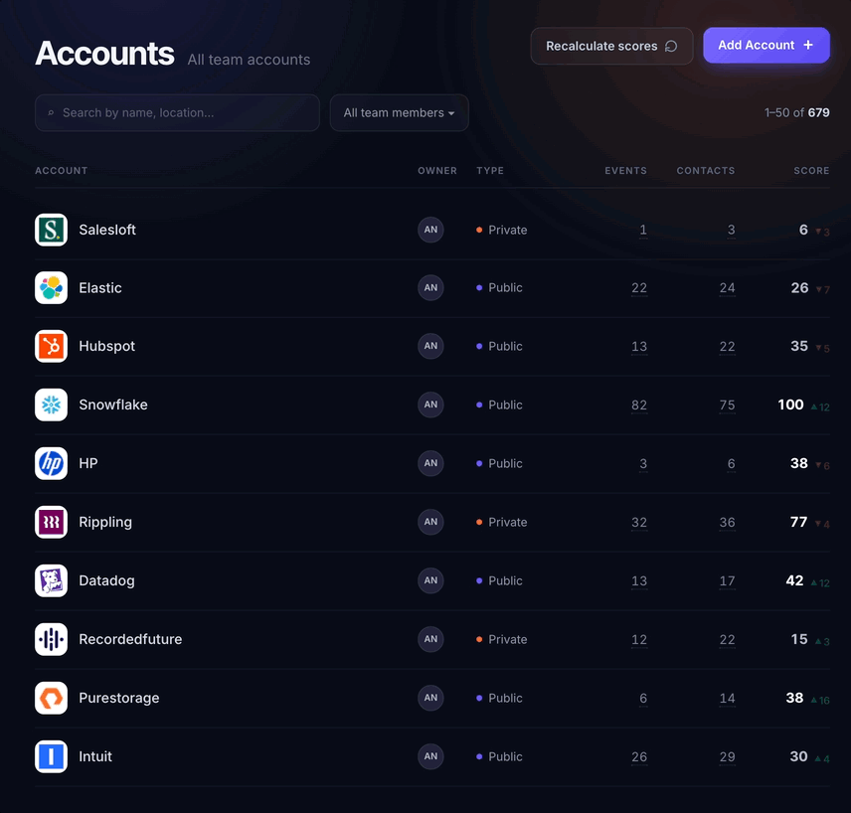Open the Snowflake account name
The height and width of the screenshot is (813, 851).
113,405
